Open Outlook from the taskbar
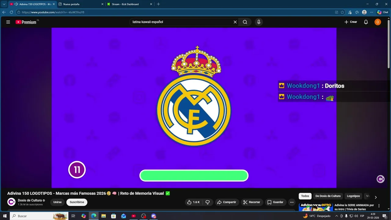Viewport: 391px width, 220px height. tap(123, 216)
